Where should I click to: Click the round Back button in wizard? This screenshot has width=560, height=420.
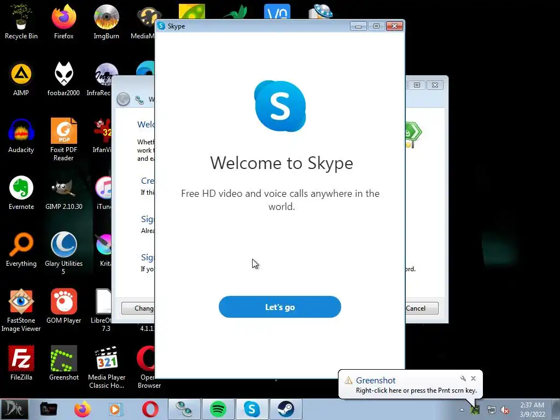click(123, 100)
